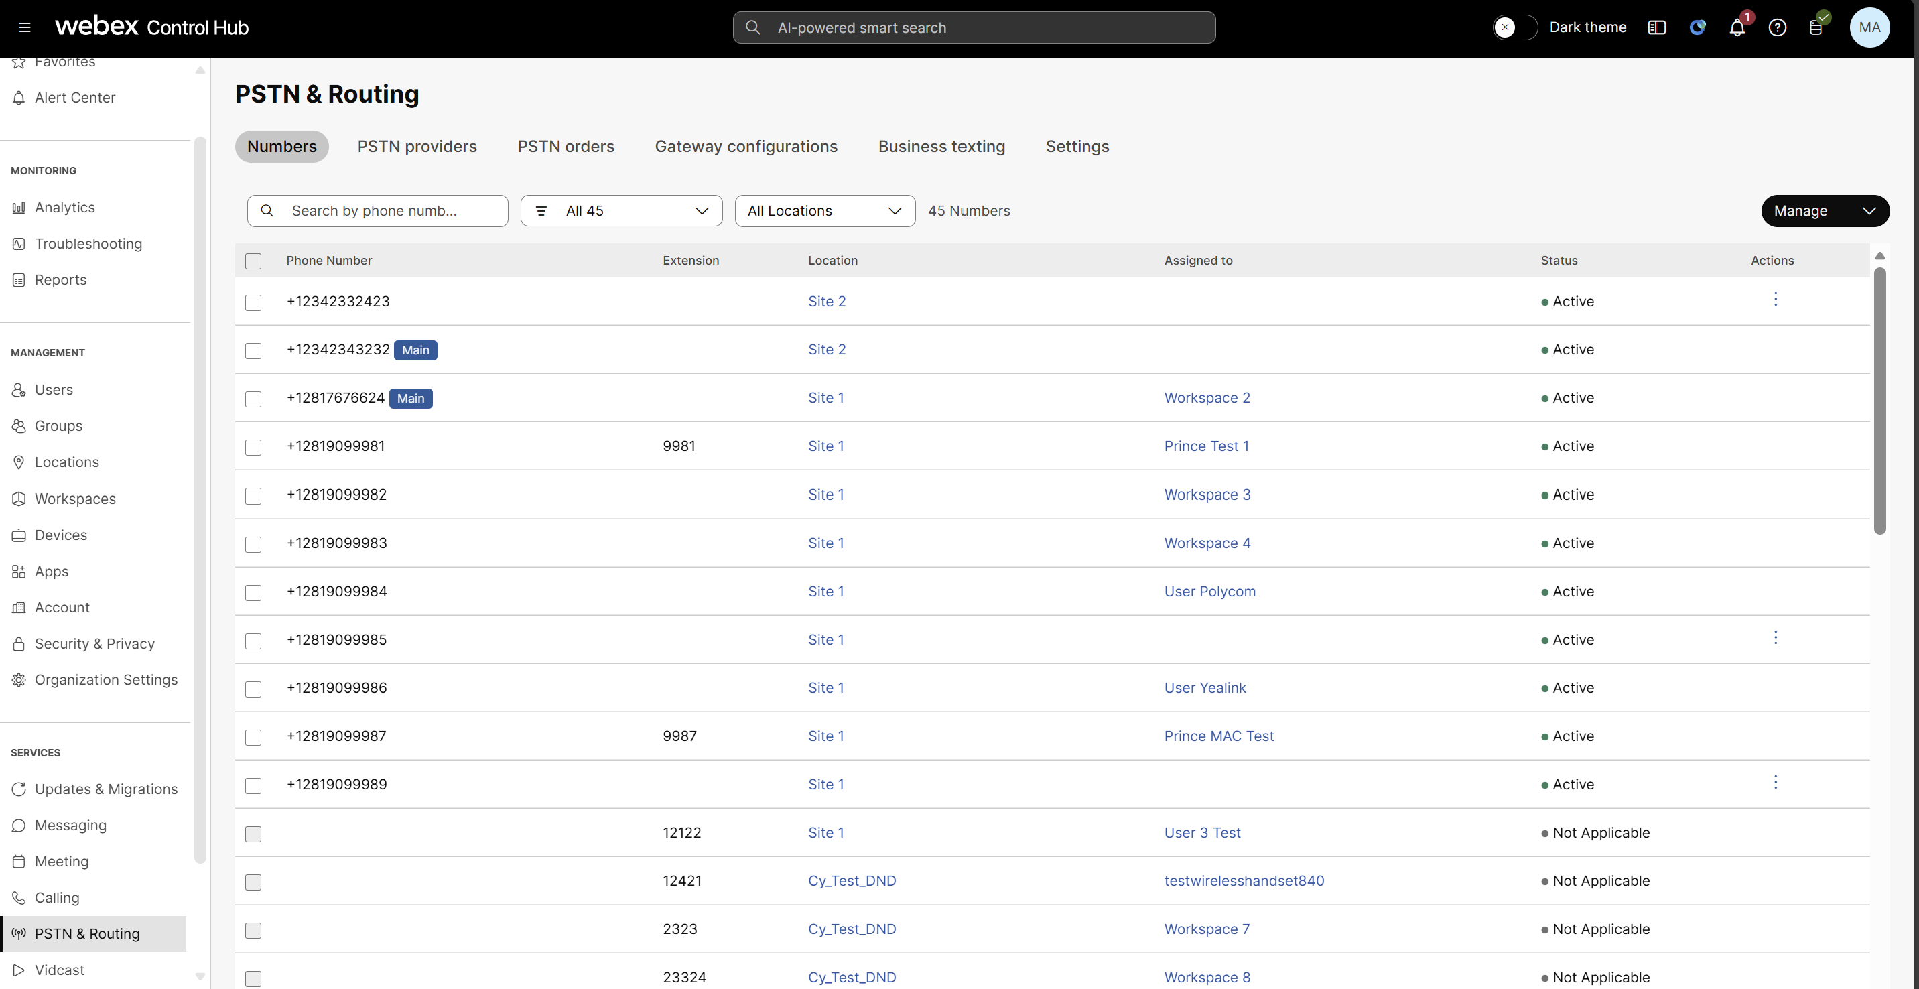Screen dimensions: 1919x989
Task: Check the checkbox for number +12819099981
Action: coord(253,448)
